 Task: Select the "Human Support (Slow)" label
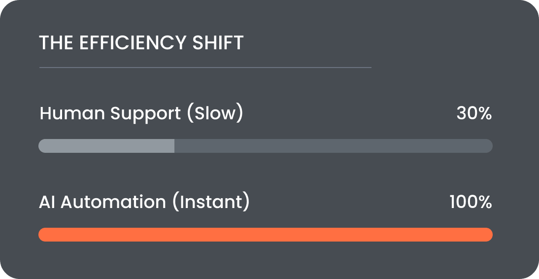141,114
